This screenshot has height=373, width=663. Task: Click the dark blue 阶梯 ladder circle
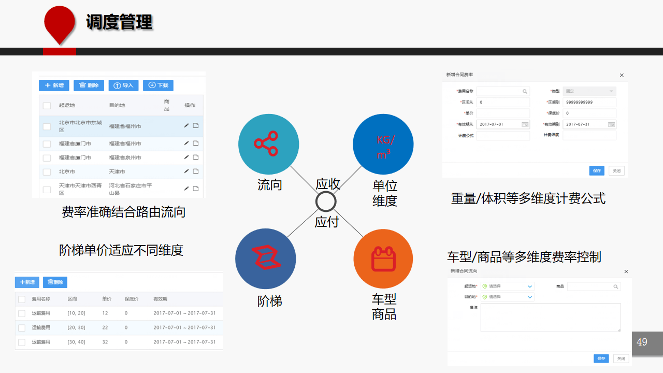tap(266, 258)
